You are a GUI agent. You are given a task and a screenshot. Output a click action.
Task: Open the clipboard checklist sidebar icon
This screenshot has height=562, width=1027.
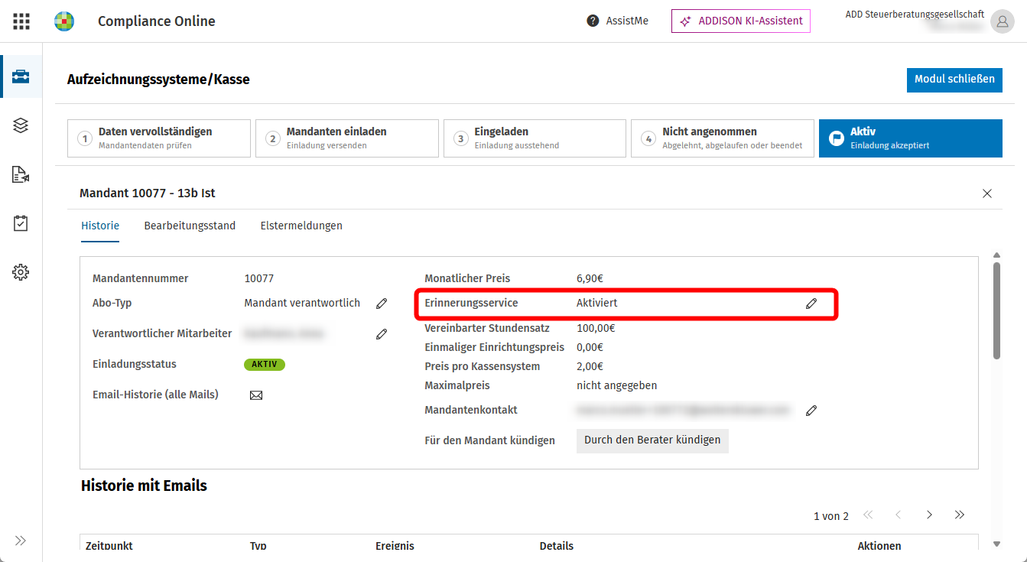(x=21, y=223)
